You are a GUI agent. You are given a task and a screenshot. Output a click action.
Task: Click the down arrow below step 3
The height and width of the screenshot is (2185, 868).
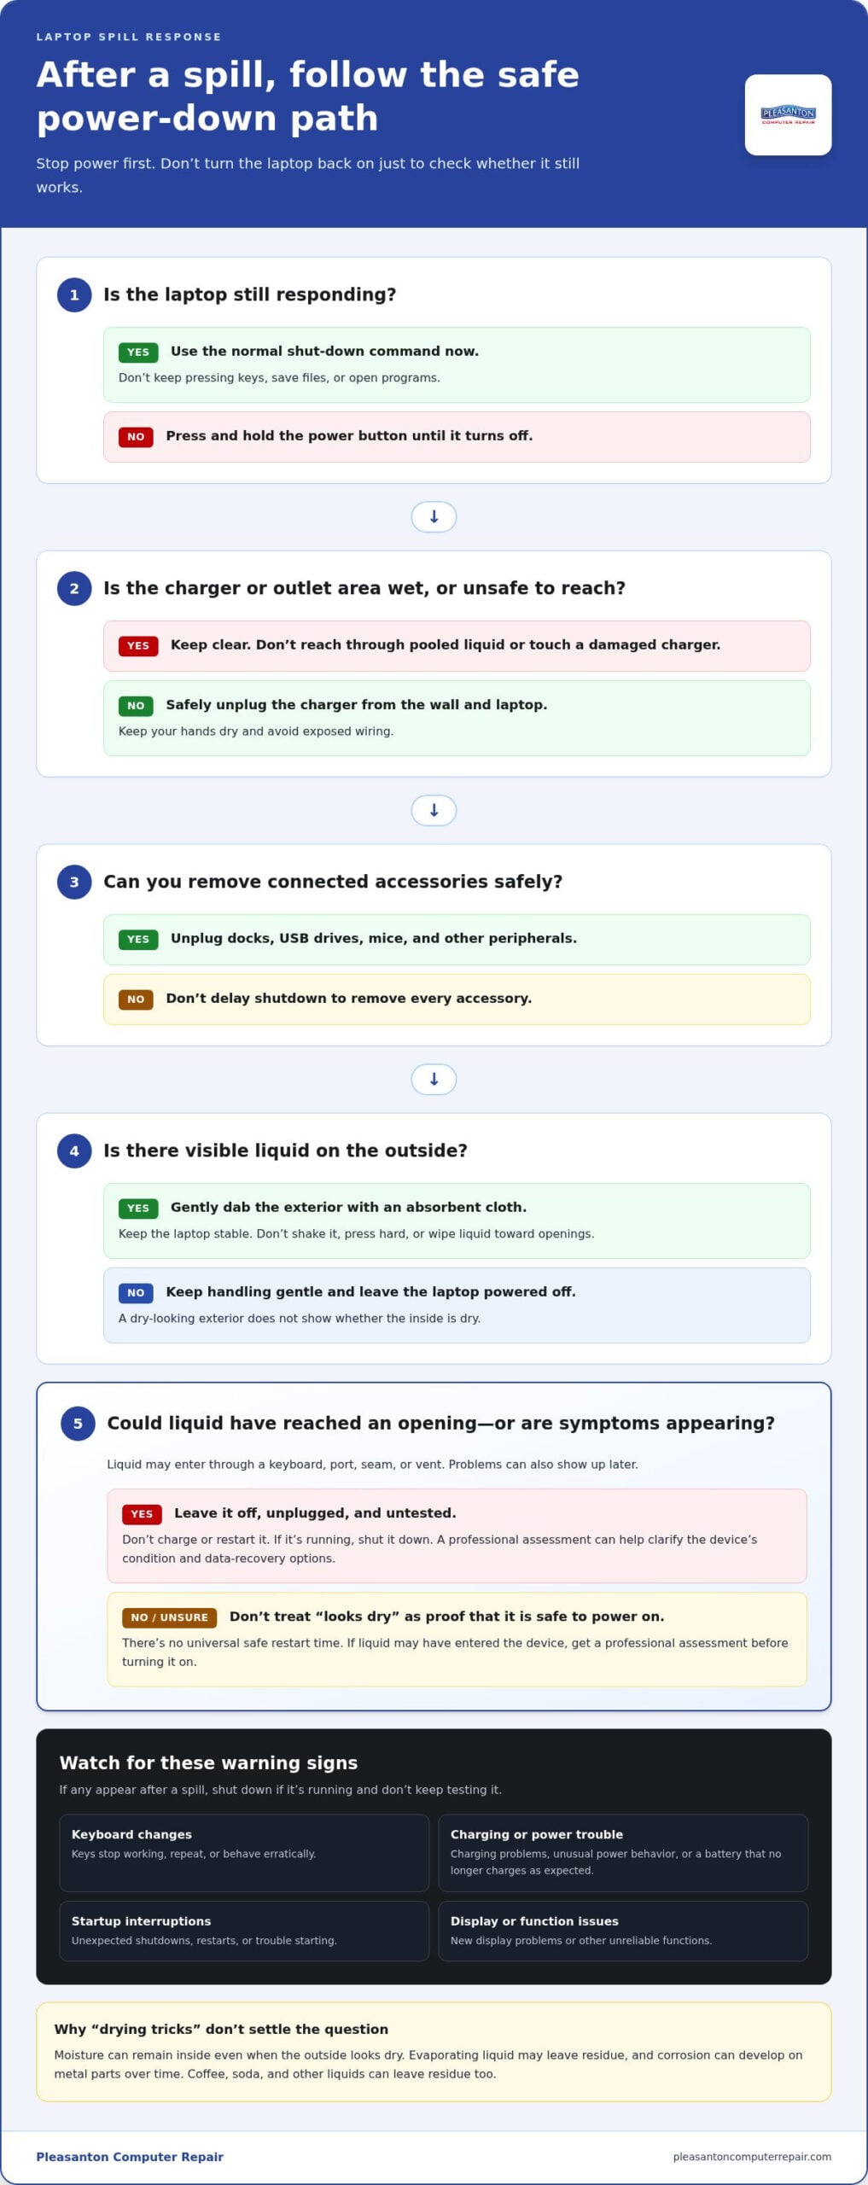(x=434, y=1080)
